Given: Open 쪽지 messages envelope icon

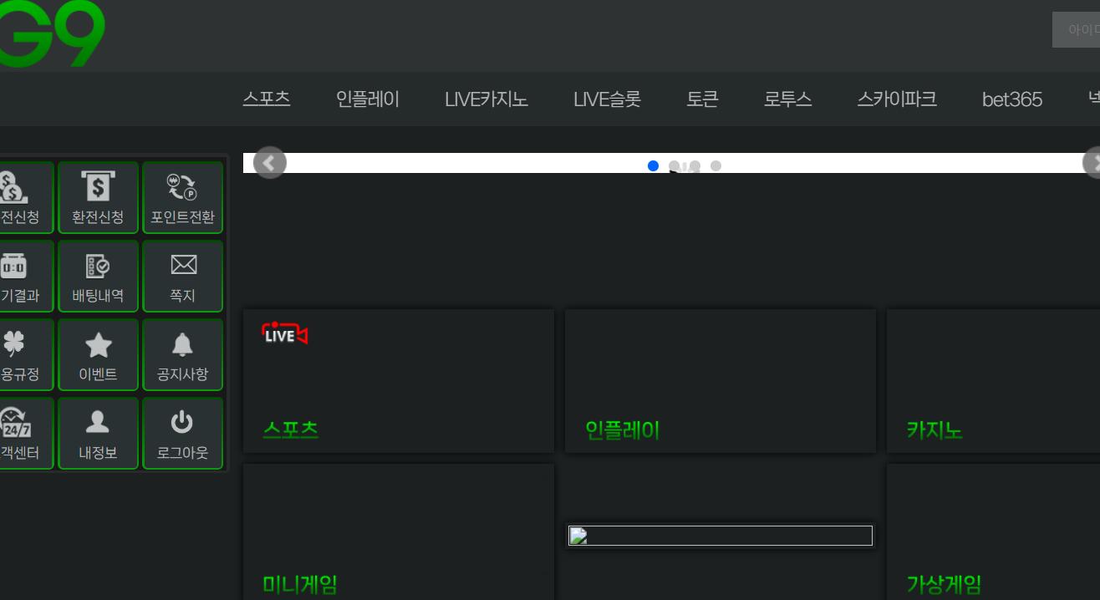Looking at the screenshot, I should coord(182,266).
